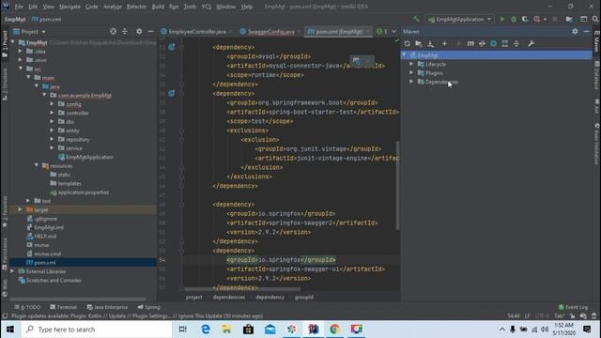Image resolution: width=601 pixels, height=338 pixels.
Task: Collapse all in the Project panel
Action: [x=125, y=31]
